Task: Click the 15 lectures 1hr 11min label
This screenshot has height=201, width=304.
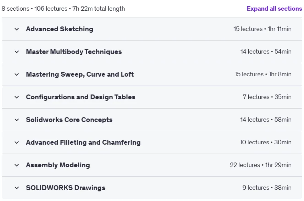Action: [262, 29]
